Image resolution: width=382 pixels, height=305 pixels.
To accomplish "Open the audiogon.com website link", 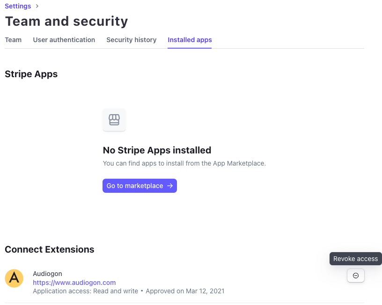I will coord(74,283).
